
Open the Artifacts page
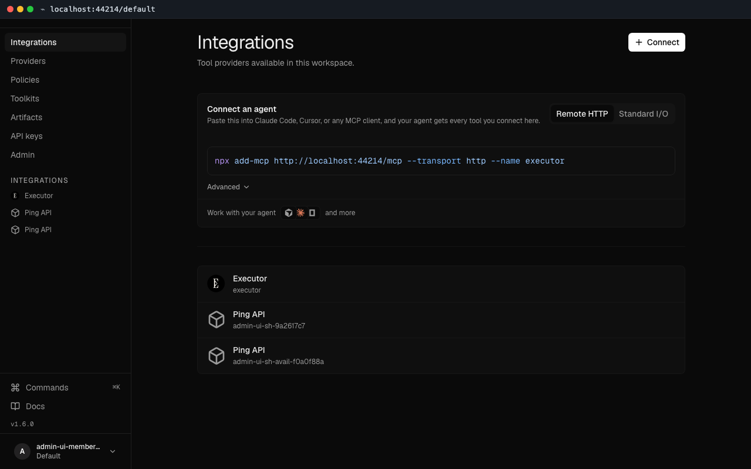point(65,117)
